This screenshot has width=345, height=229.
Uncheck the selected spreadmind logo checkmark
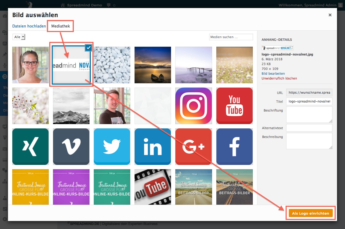click(89, 48)
